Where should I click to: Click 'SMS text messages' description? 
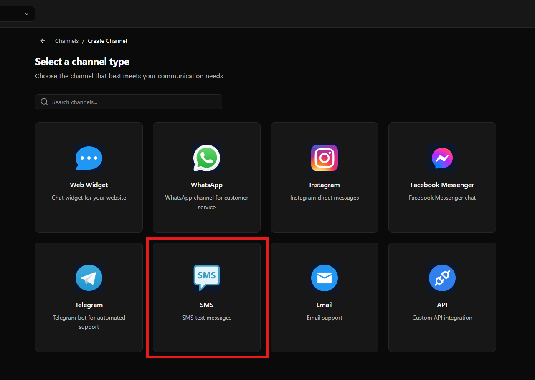click(207, 317)
